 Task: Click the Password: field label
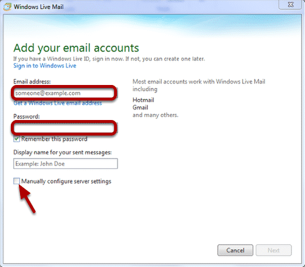(x=26, y=117)
